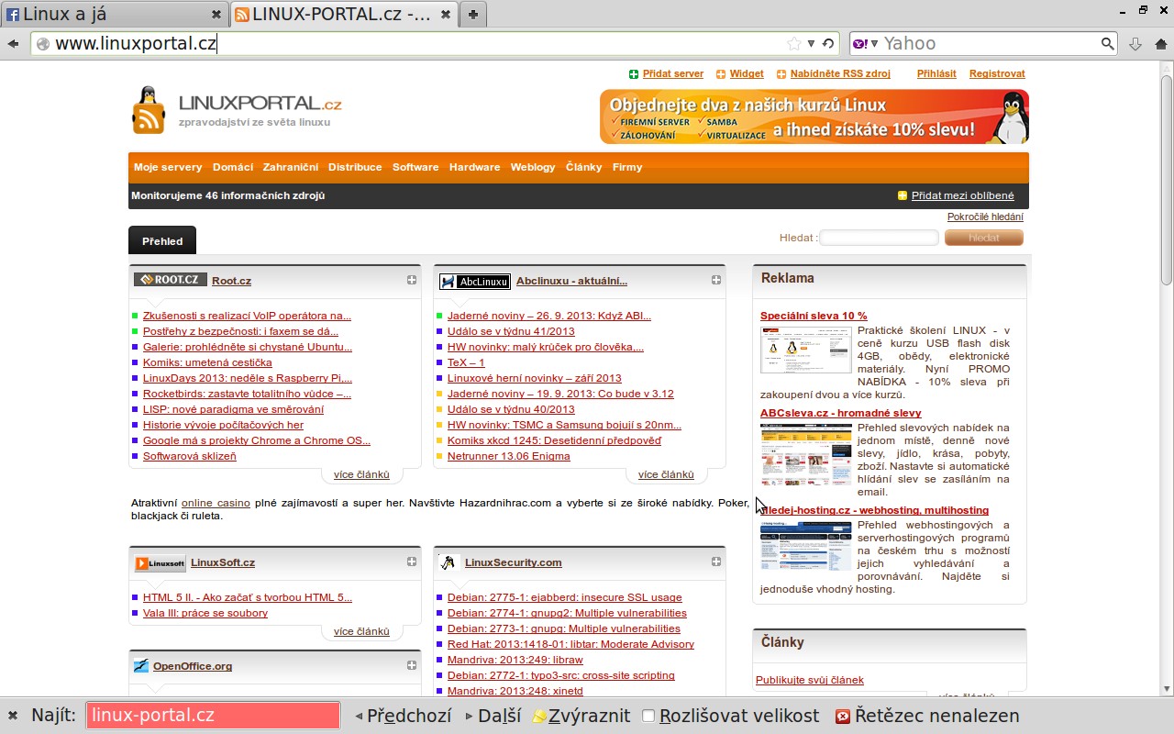Image resolution: width=1174 pixels, height=734 pixels.
Task: Click the AbcLinuxu logo icon
Action: click(x=474, y=281)
